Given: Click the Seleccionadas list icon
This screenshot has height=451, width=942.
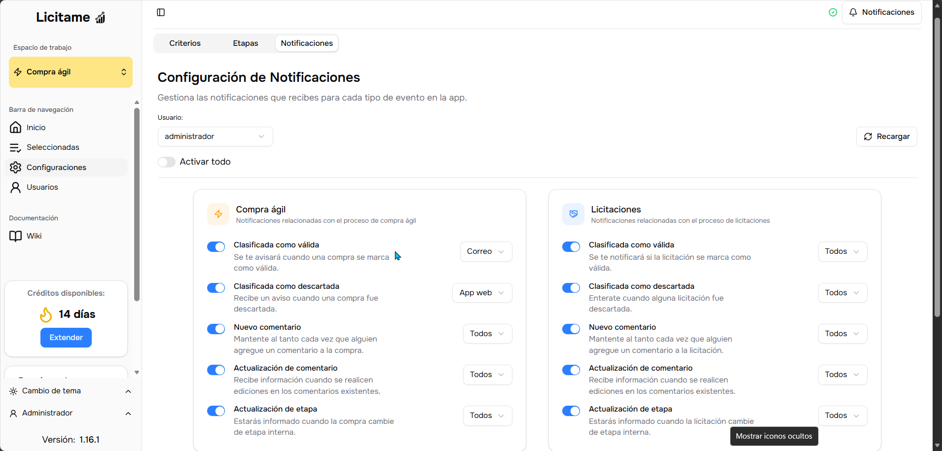Looking at the screenshot, I should tap(16, 147).
